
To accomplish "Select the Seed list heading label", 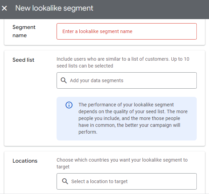I will [23, 60].
